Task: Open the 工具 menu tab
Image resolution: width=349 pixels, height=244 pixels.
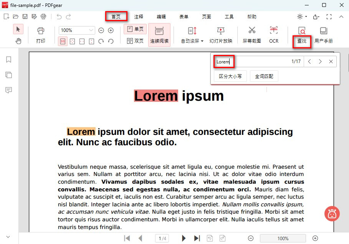Action: point(228,17)
